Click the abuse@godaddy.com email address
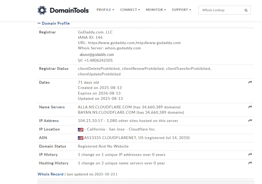 pyautogui.click(x=97, y=55)
